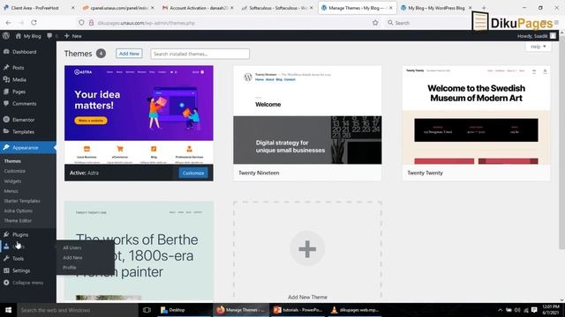
Task: Open Comments sidebar item
Action: [24, 104]
